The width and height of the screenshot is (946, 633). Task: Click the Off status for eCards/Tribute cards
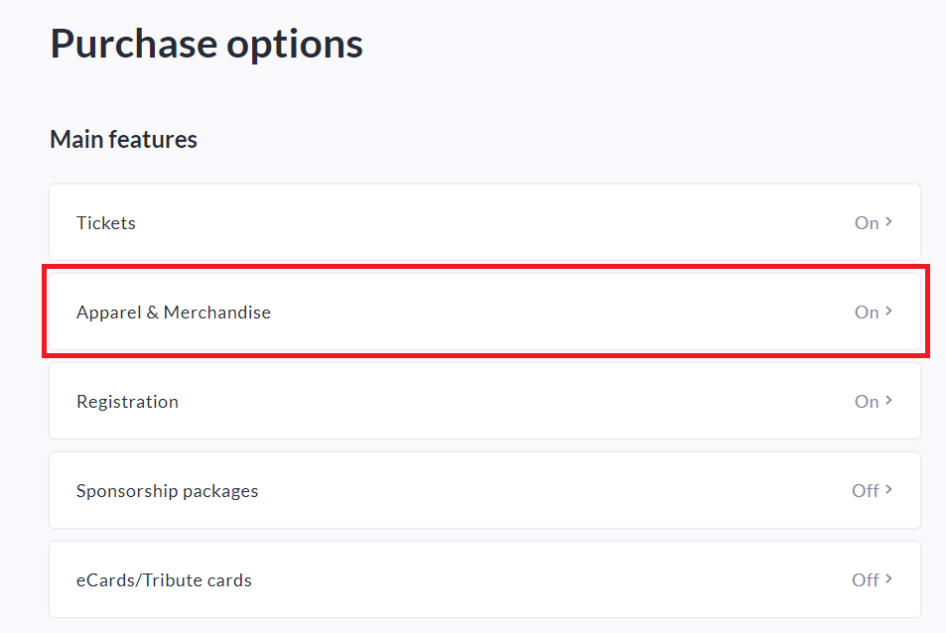tap(865, 580)
